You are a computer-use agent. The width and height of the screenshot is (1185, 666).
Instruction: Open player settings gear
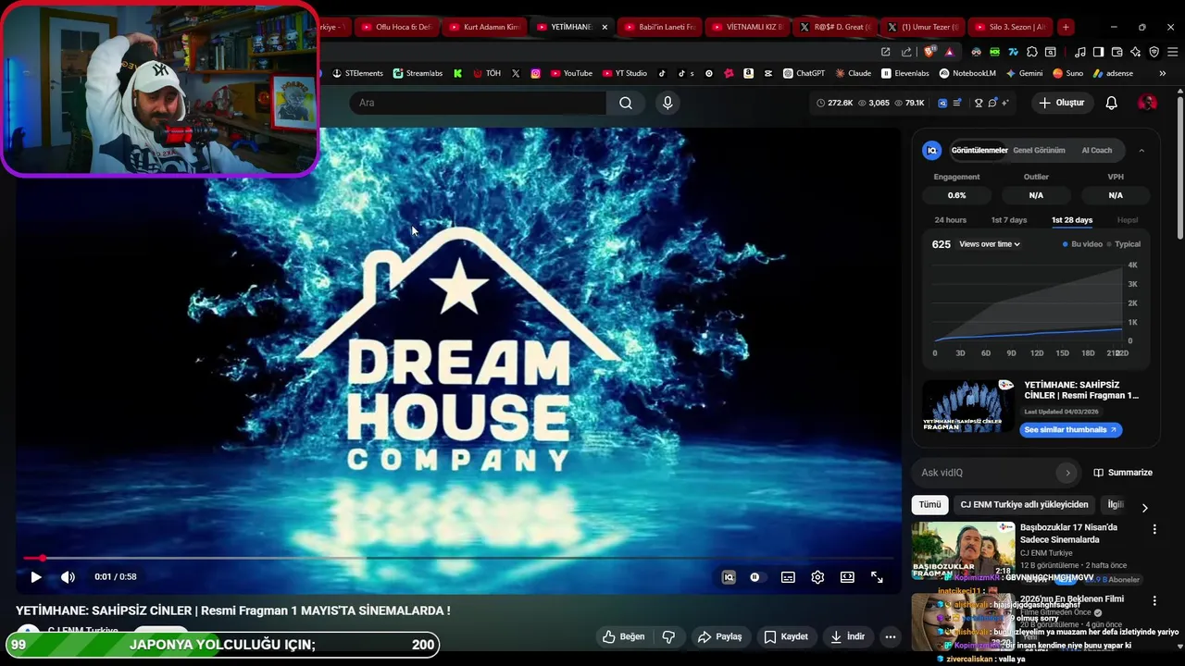pos(817,577)
